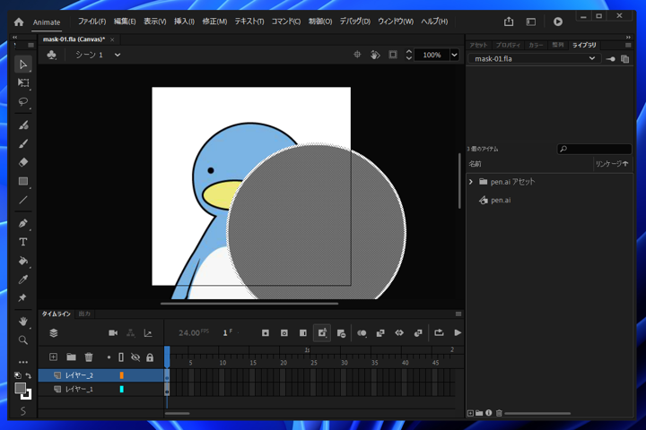Image resolution: width=646 pixels, height=430 pixels.
Task: Toggle orange outline swatch of レイヤー_2
Action: coord(121,375)
